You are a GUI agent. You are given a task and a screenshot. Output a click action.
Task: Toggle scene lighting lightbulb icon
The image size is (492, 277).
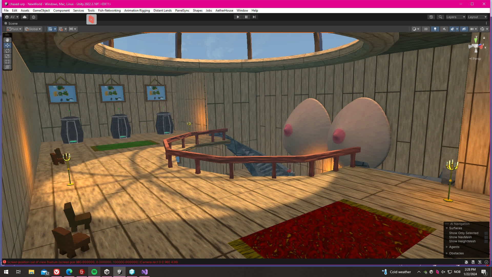point(435,29)
